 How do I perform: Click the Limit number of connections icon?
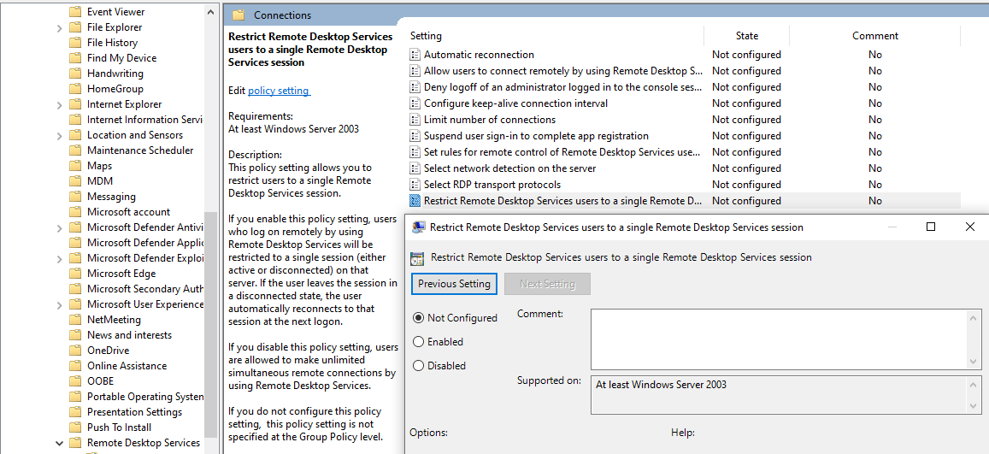click(415, 120)
